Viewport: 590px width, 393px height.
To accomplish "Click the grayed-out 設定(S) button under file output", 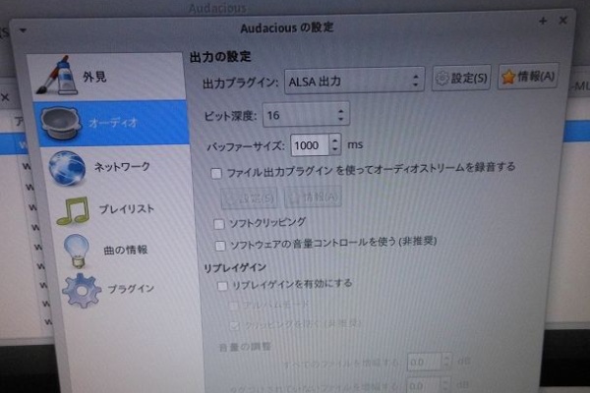I will [249, 198].
